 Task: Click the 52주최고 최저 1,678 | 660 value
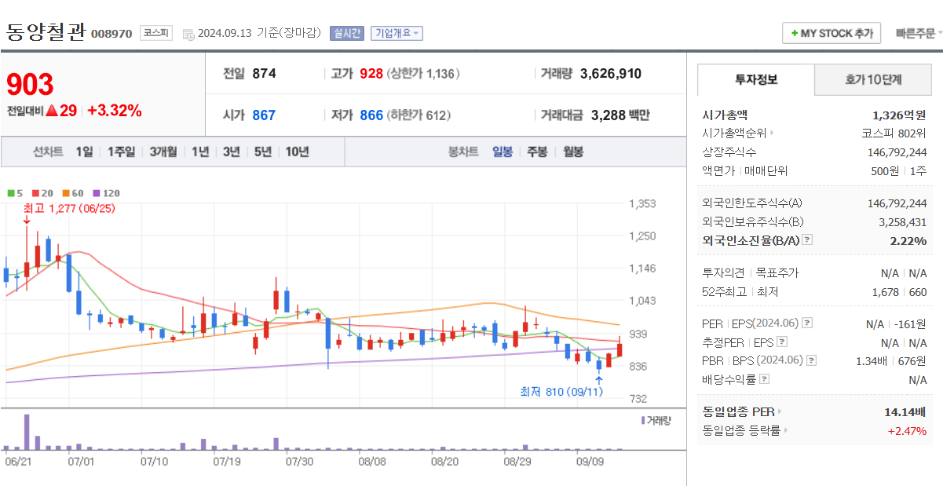pyautogui.click(x=899, y=292)
